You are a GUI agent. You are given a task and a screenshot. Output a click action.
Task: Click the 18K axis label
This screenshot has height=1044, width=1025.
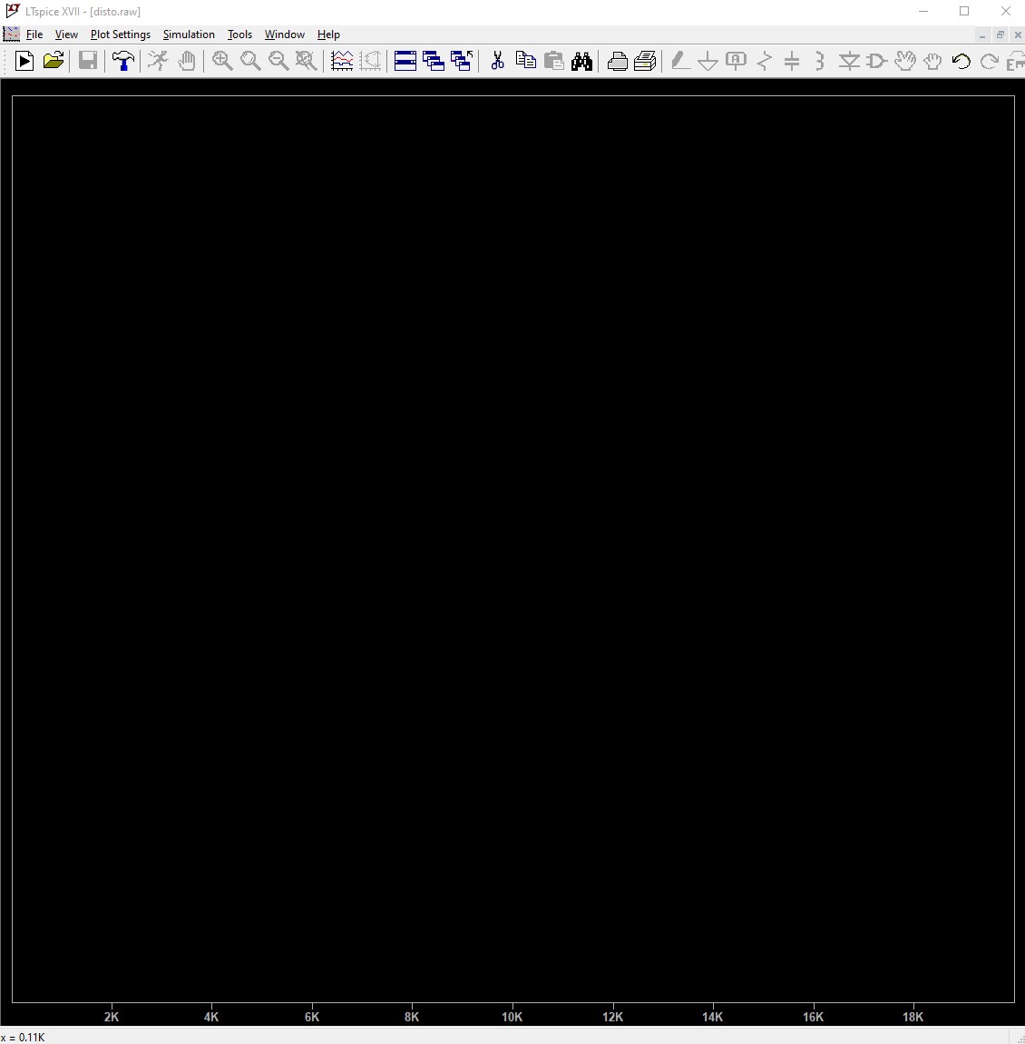coord(913,1017)
